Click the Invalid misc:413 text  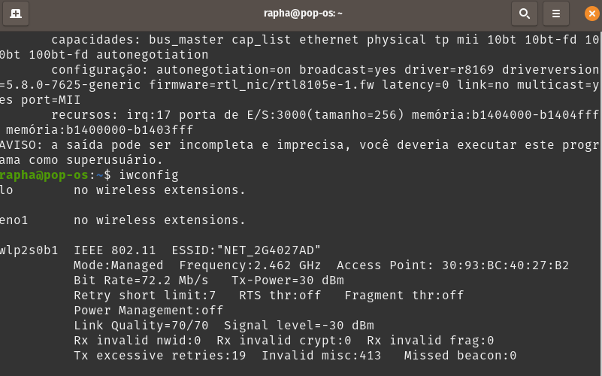(322, 355)
